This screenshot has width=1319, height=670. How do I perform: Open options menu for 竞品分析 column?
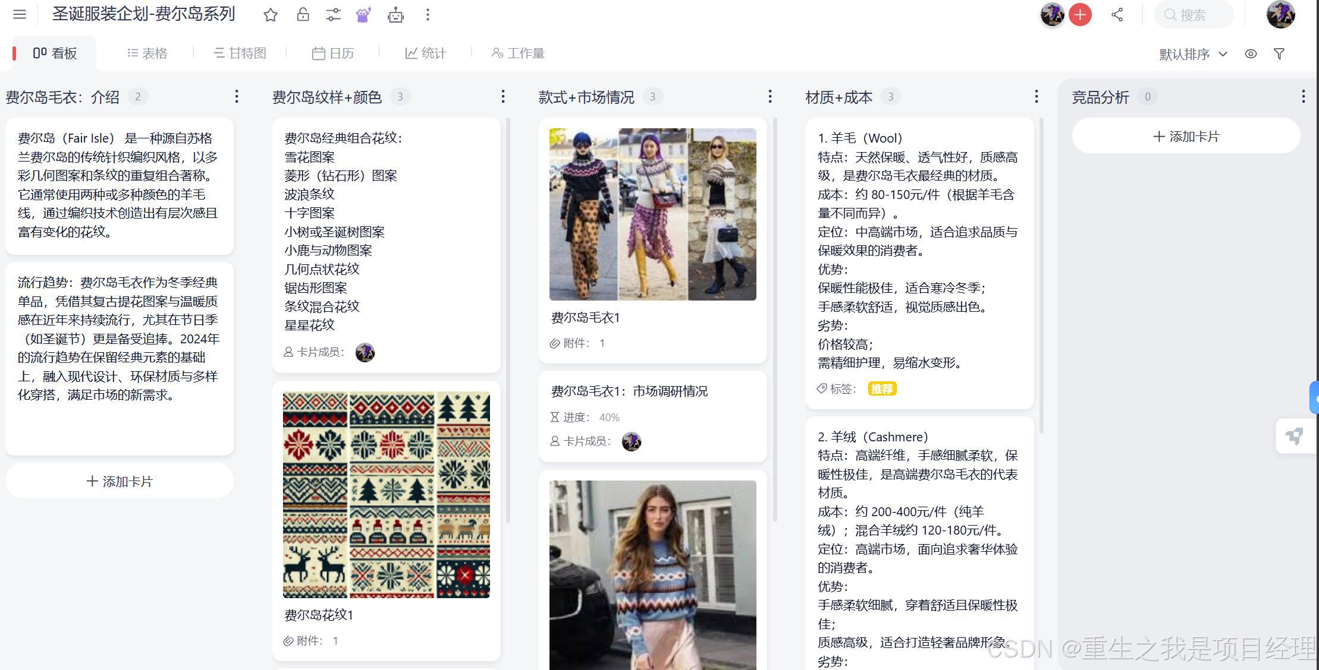tap(1303, 97)
